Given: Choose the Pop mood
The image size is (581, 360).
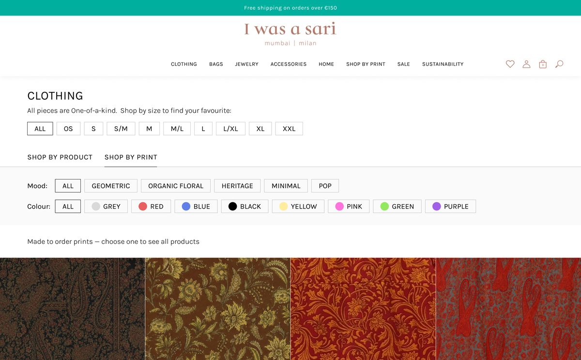Looking at the screenshot, I should pos(325,186).
